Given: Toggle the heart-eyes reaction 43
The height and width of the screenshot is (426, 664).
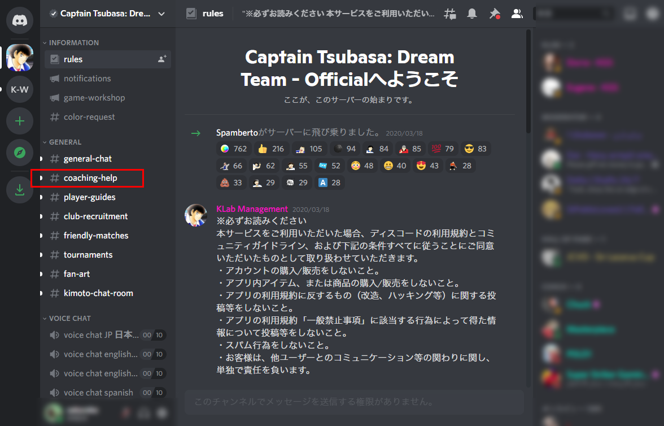Looking at the screenshot, I should pos(427,166).
